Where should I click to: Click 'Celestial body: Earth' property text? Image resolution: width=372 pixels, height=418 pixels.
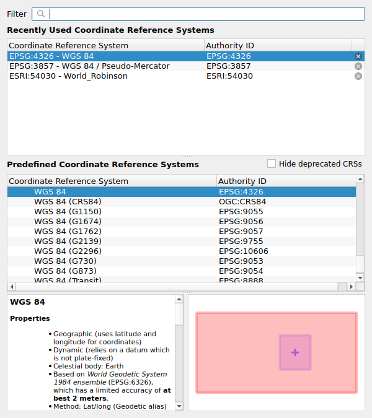click(88, 366)
